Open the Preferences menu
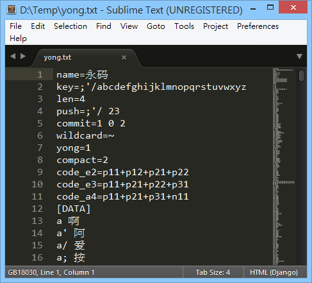The image size is (312, 283). [258, 26]
